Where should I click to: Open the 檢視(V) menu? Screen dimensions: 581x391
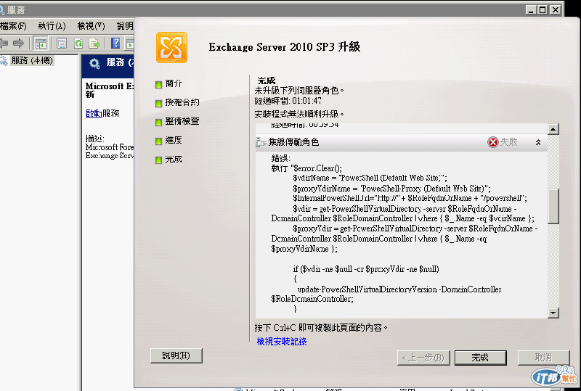coord(92,26)
